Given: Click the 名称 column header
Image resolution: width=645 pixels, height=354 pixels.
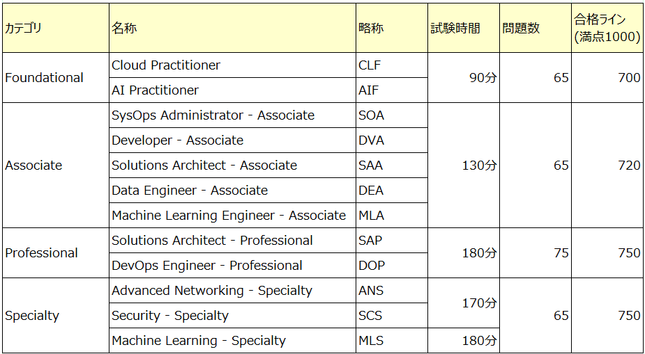Looking at the screenshot, I should (233, 28).
